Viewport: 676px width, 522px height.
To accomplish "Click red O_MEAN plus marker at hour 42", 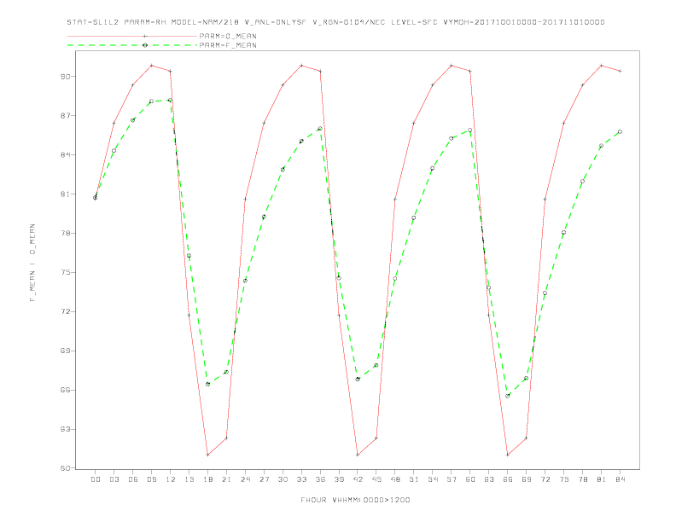I will click(358, 455).
